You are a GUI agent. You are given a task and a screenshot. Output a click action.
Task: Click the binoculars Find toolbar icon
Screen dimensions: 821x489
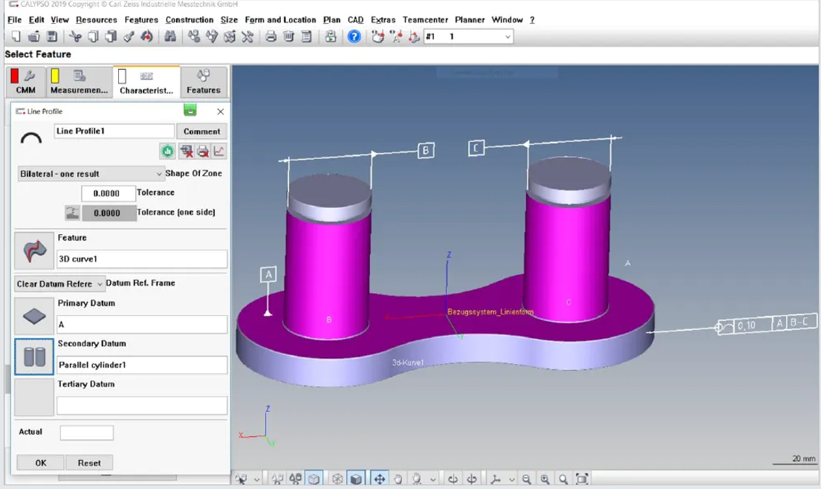point(170,36)
